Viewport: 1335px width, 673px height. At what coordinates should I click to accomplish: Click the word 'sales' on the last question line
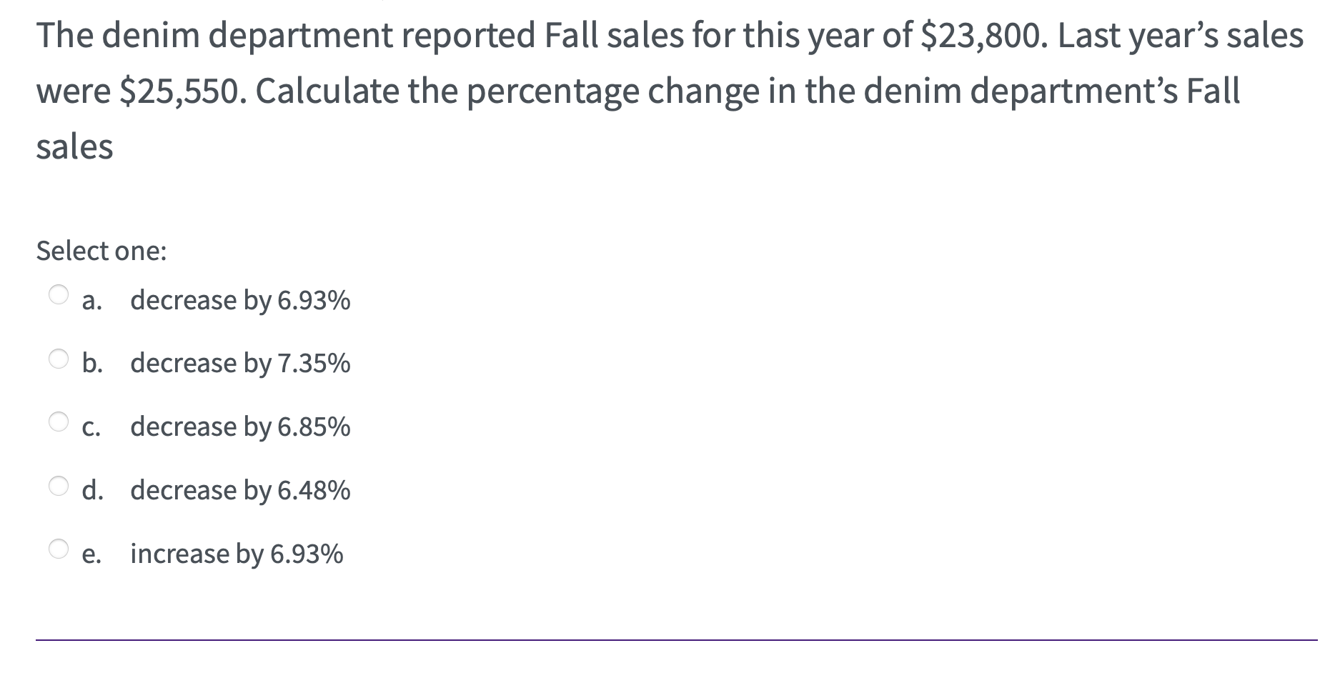74,147
